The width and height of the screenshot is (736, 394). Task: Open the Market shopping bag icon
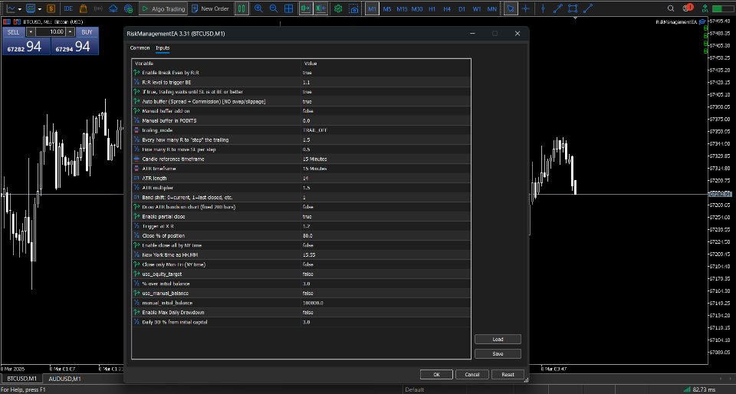tap(83, 8)
